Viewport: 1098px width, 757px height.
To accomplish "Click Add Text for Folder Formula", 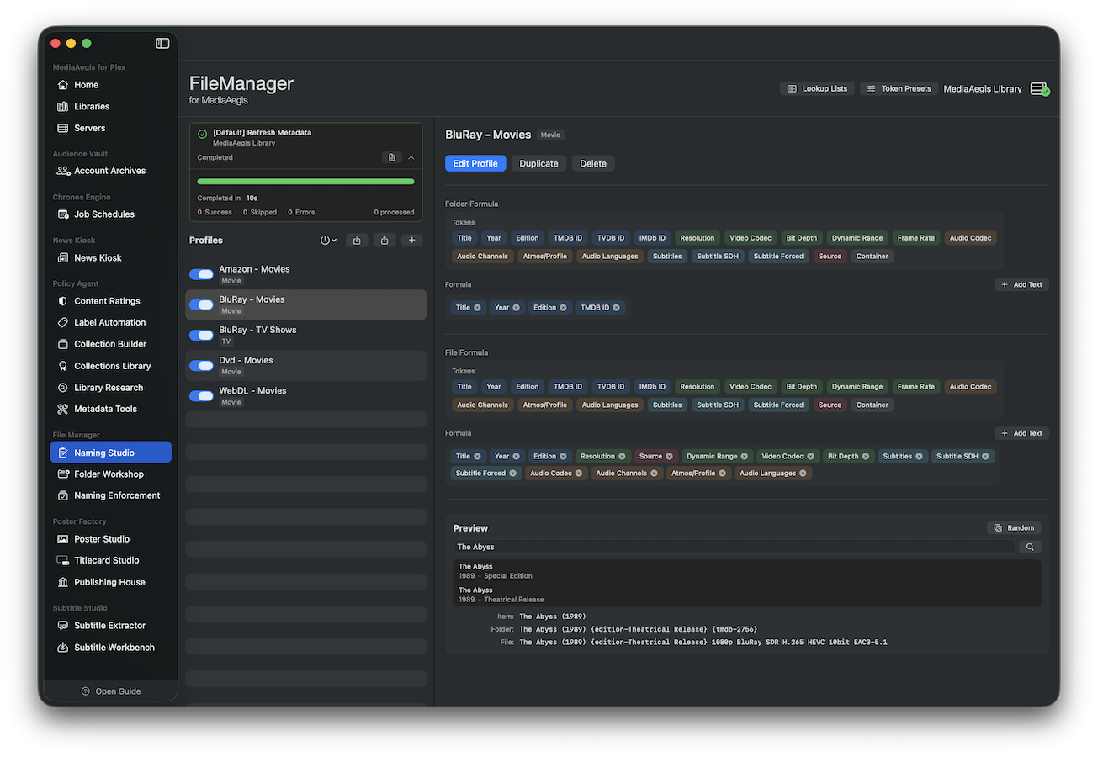I will [1021, 284].
